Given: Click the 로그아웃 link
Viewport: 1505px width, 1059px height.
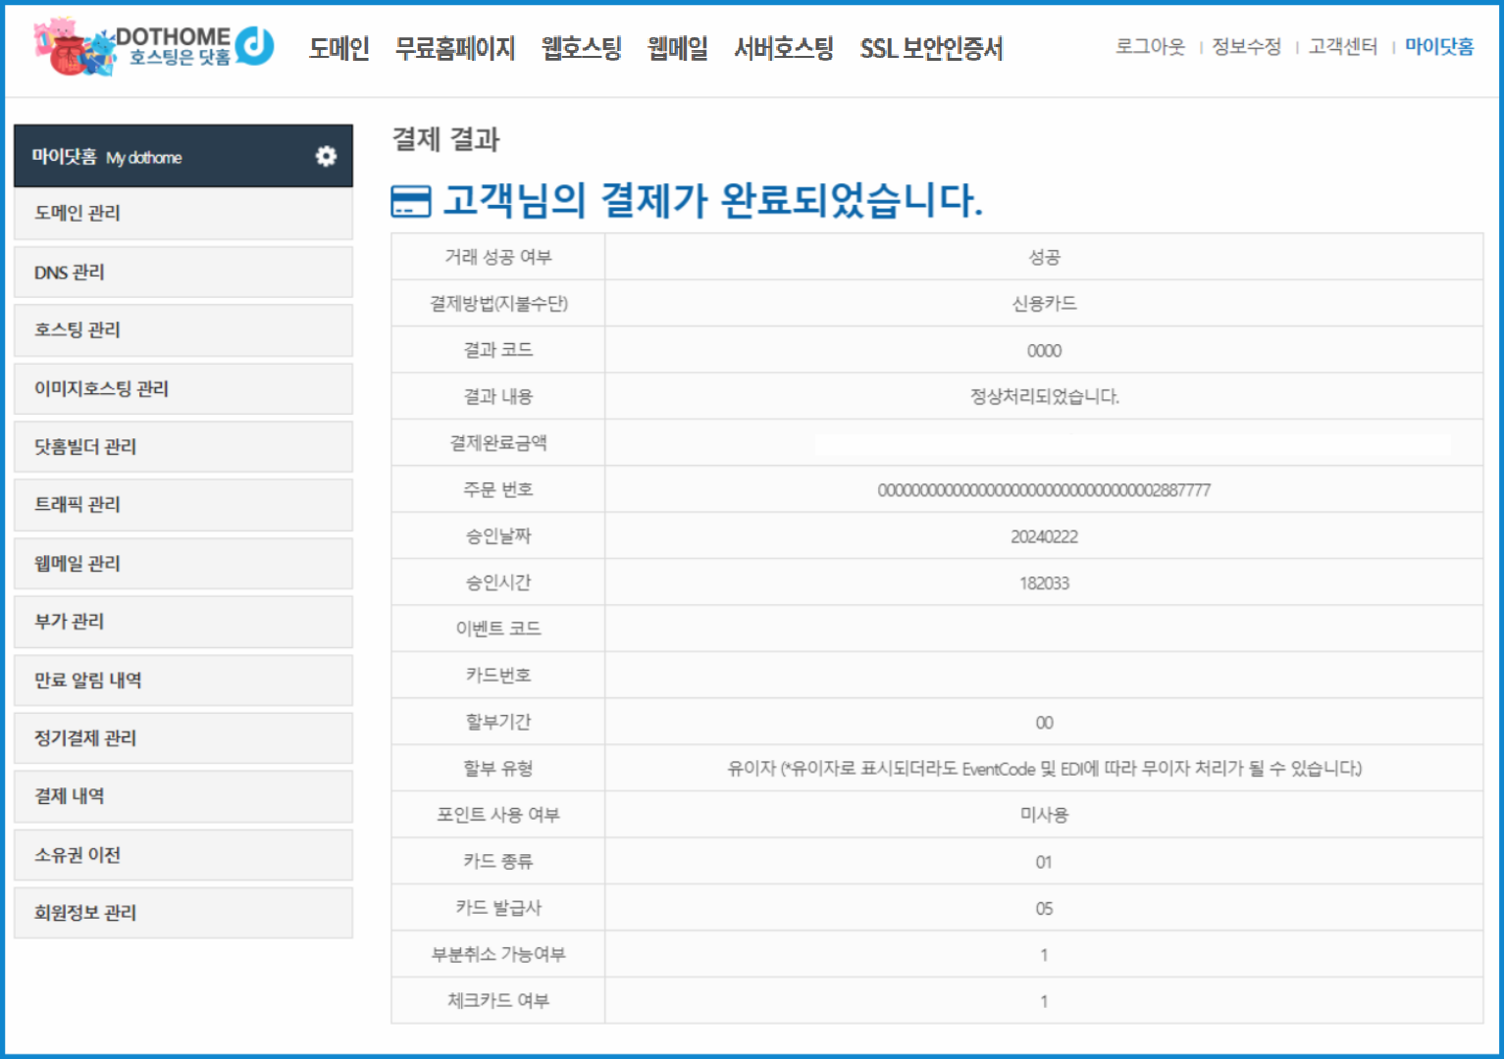Looking at the screenshot, I should tap(1149, 47).
